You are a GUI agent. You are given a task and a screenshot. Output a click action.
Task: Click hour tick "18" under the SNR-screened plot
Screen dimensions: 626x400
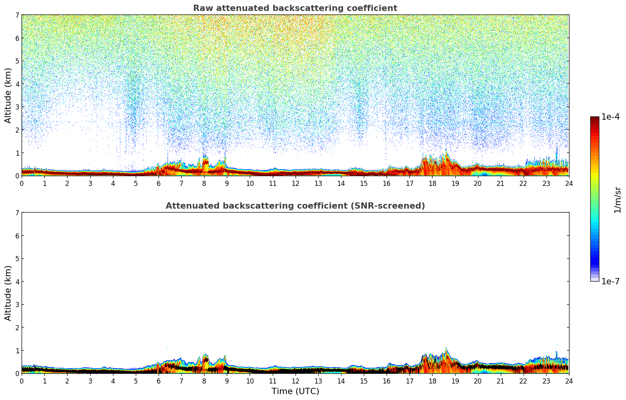tap(432, 381)
